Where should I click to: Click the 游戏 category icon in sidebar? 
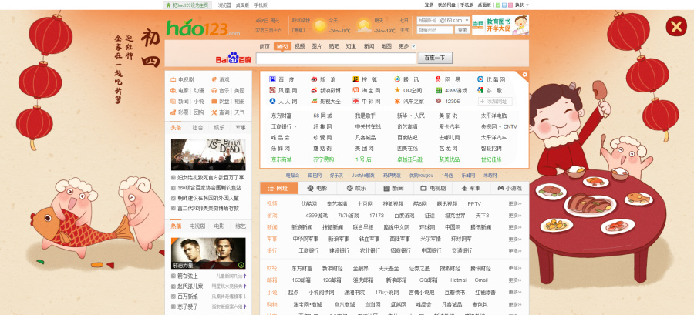point(214,79)
